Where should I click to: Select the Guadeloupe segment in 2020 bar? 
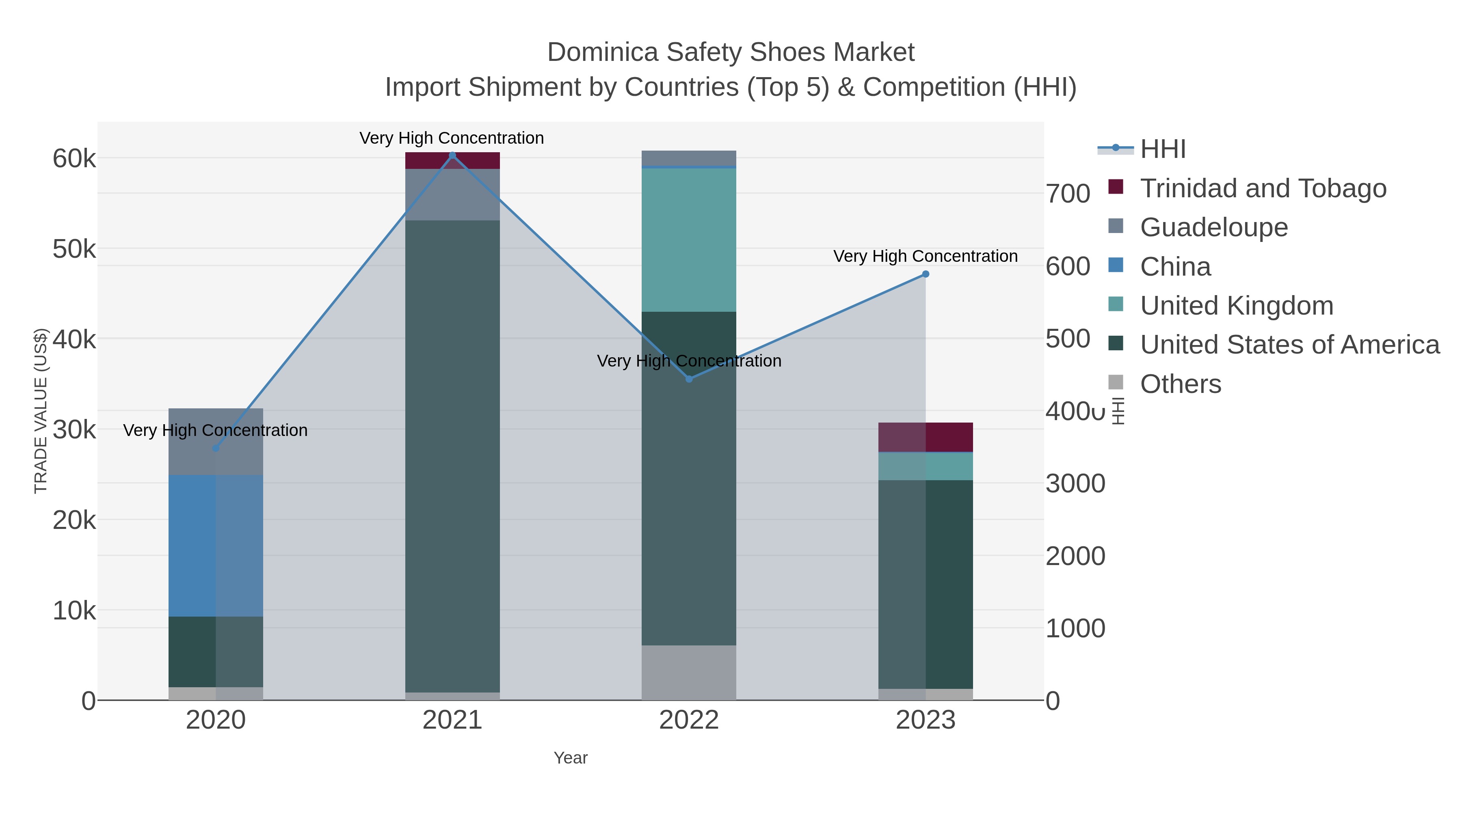216,441
